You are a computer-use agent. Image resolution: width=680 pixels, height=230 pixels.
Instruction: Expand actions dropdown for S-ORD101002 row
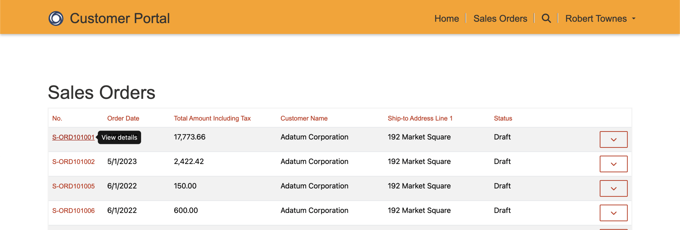coord(613,164)
